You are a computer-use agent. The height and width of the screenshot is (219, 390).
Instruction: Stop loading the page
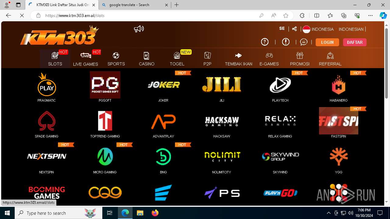pyautogui.click(x=22, y=16)
